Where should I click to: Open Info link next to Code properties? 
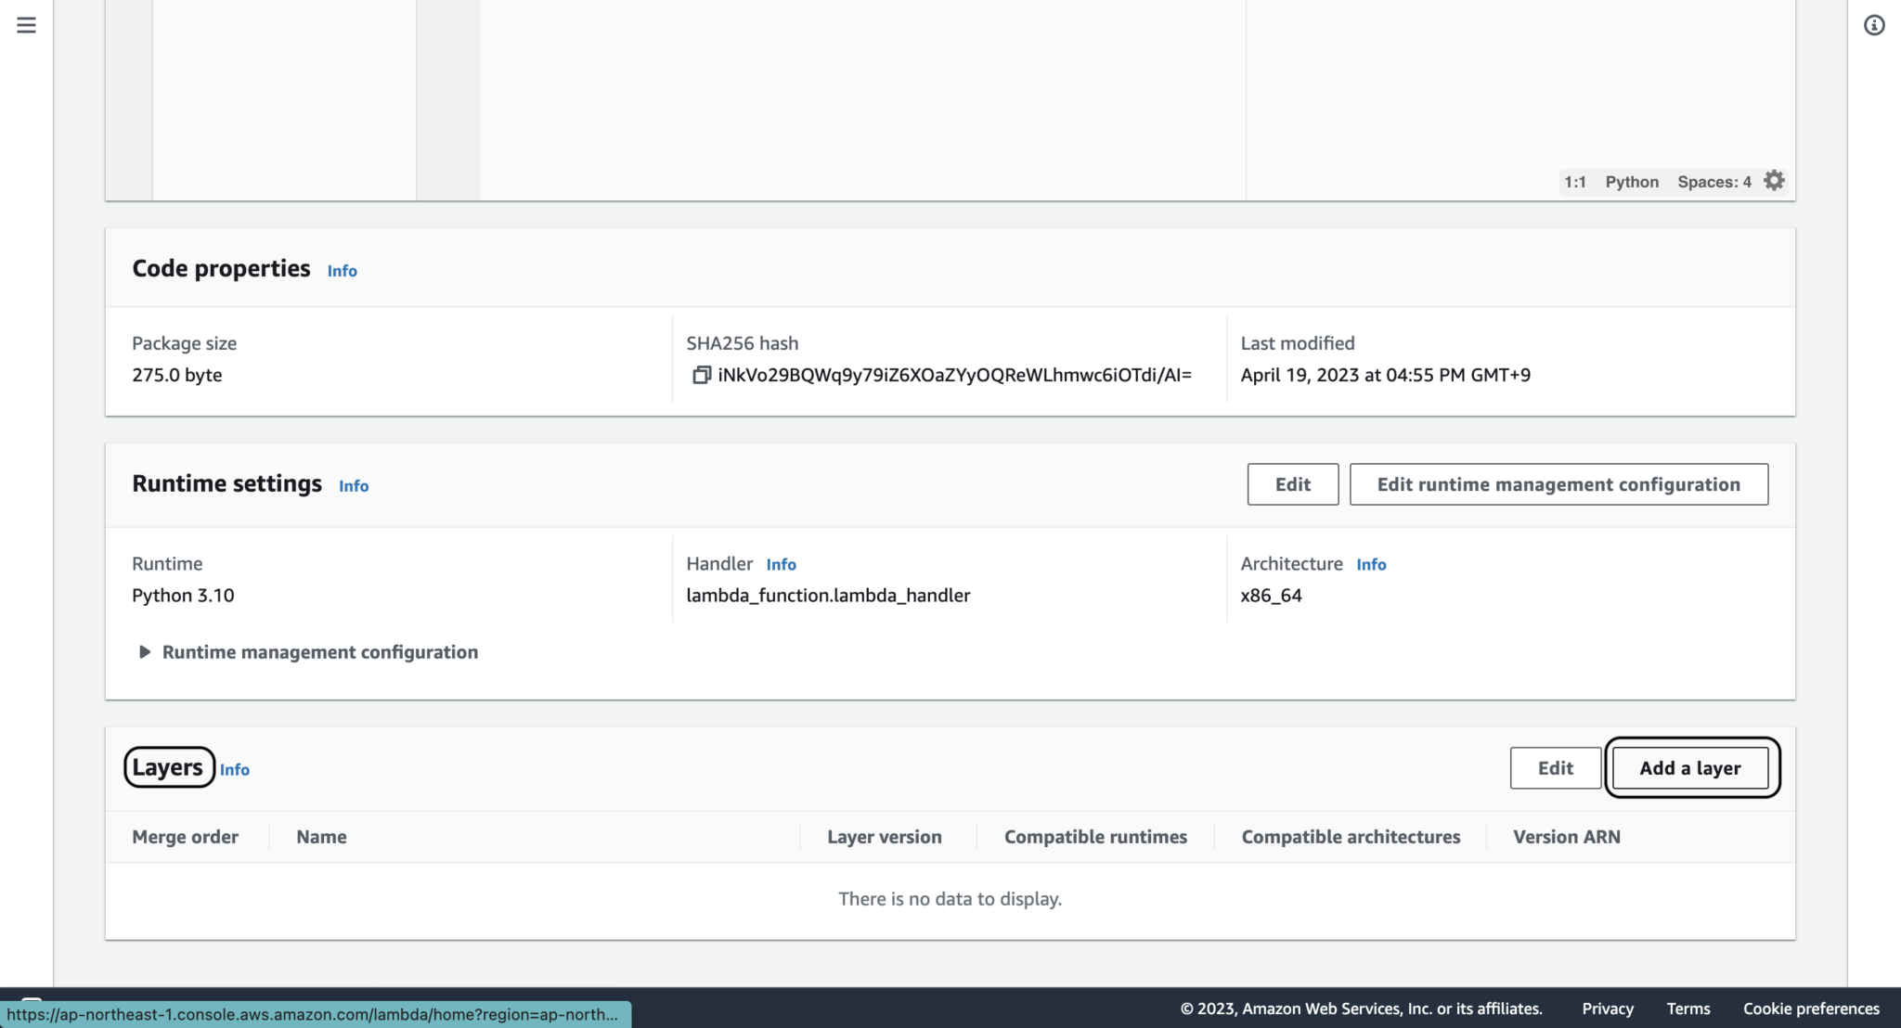(x=342, y=271)
